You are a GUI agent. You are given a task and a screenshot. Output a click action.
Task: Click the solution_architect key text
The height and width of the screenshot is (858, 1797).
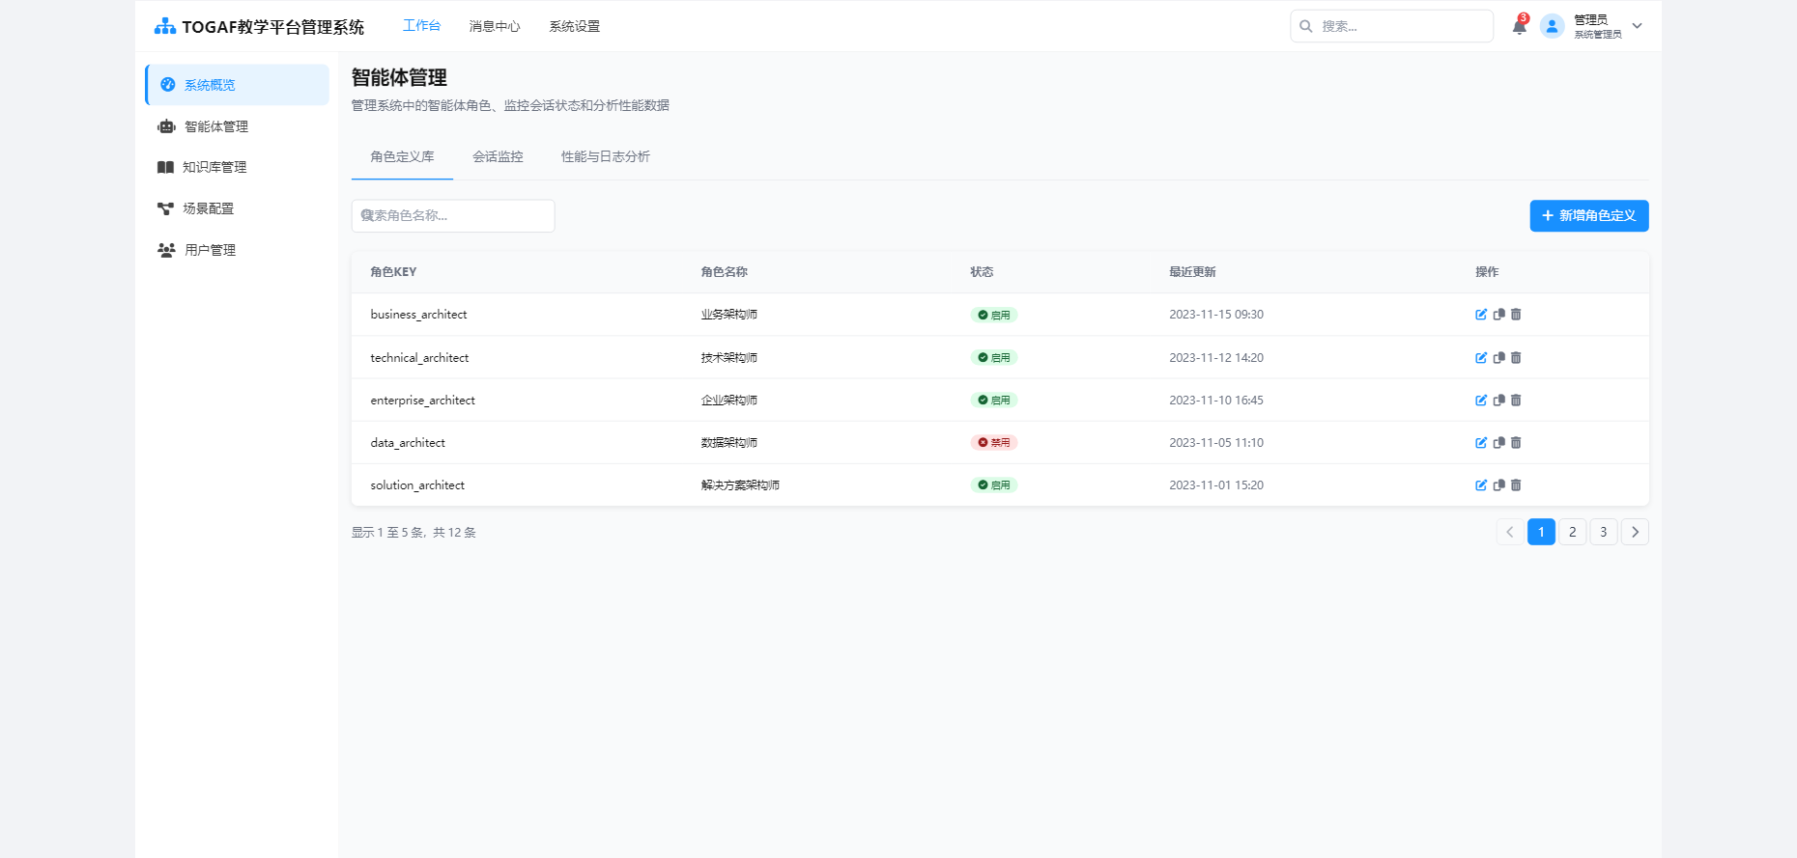(417, 485)
